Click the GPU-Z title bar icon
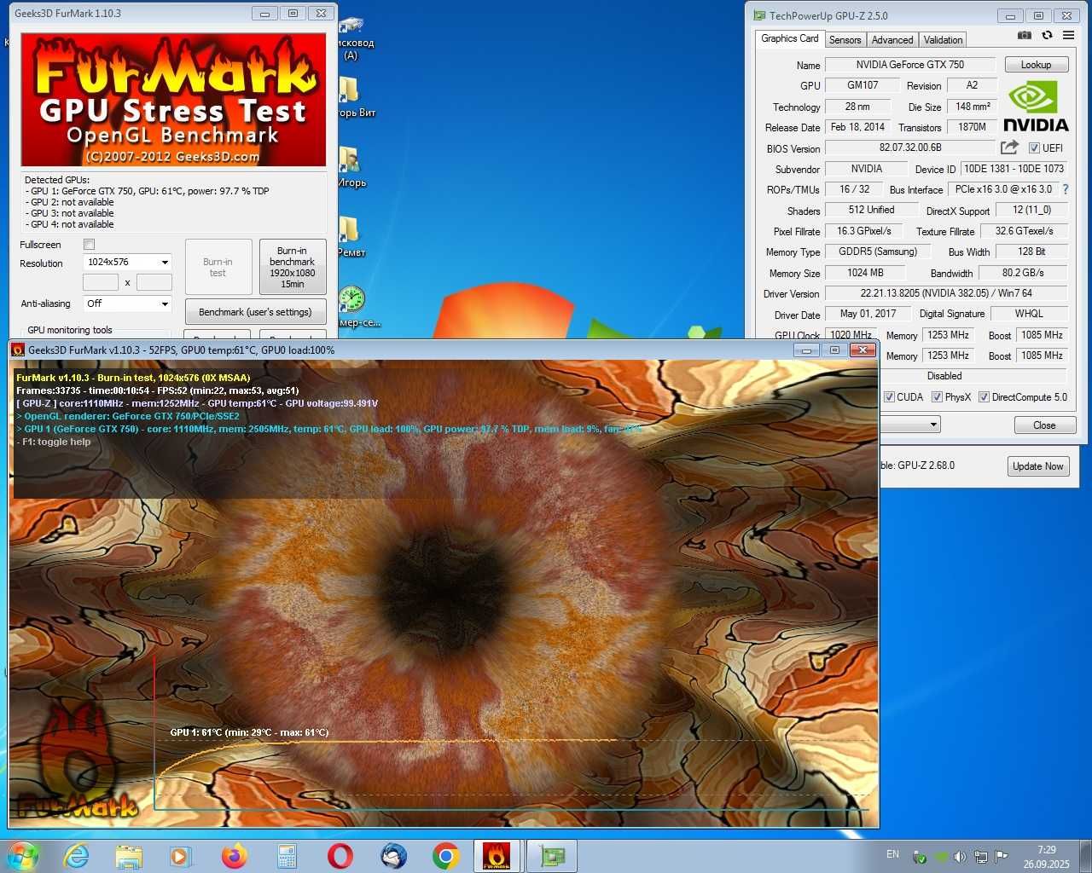Screen dimensions: 1092x873 [x=759, y=15]
